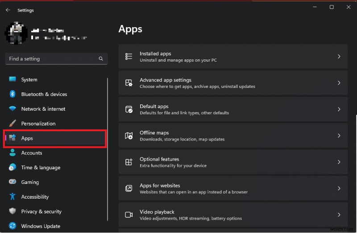Click the Default apps chevron arrow
The width and height of the screenshot is (357, 233).
tap(339, 109)
